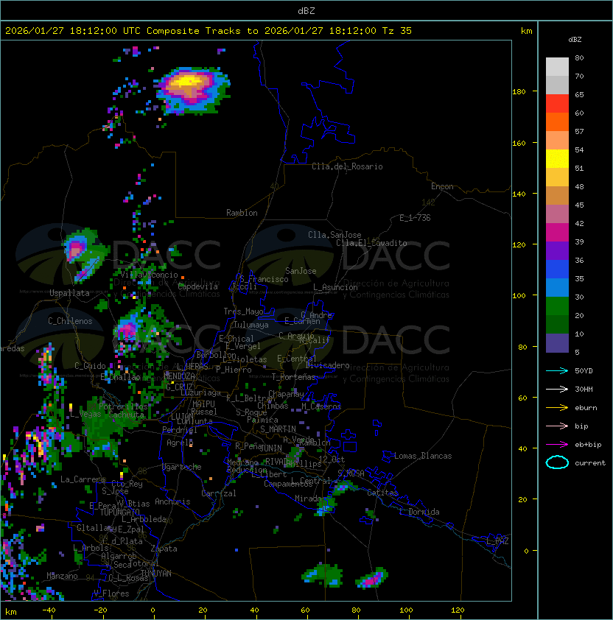Viewport: 613px width, 620px height.
Task: Click the cyan 50YD arrow in legend
Action: (x=557, y=370)
